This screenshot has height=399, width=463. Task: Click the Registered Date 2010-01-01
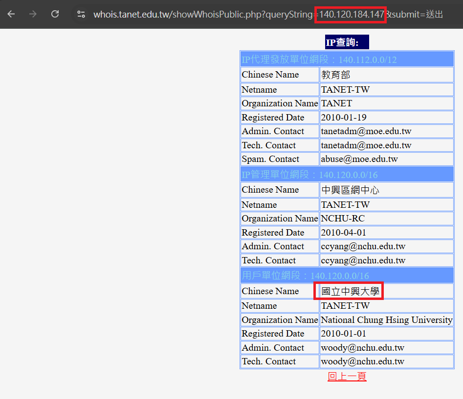click(x=387, y=334)
